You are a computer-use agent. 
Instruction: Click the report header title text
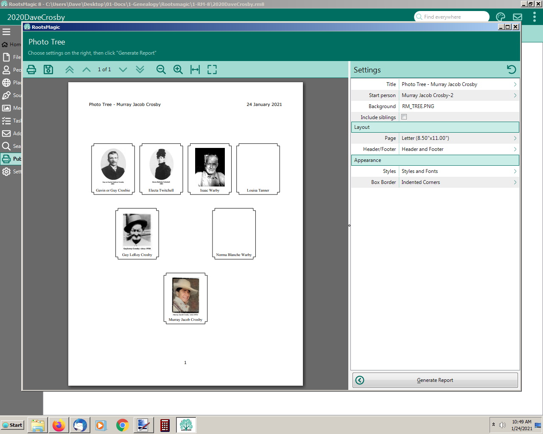pos(125,104)
